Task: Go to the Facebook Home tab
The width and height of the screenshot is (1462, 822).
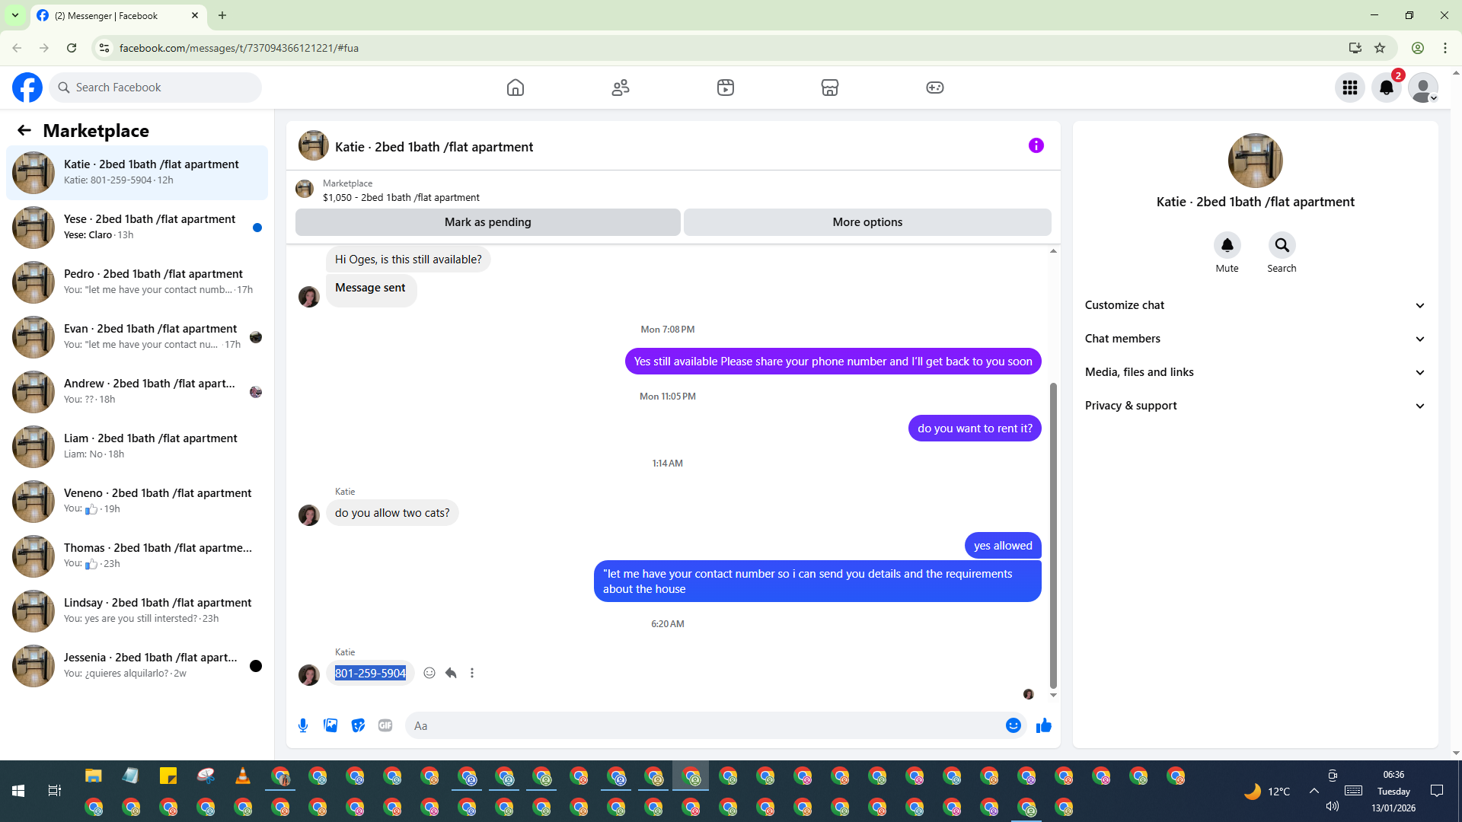Action: (516, 88)
